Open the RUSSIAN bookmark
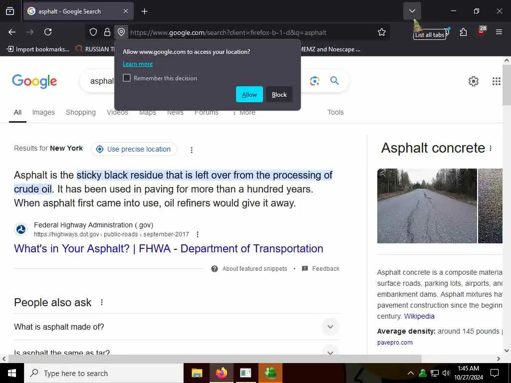The height and width of the screenshot is (383, 511). click(x=95, y=49)
